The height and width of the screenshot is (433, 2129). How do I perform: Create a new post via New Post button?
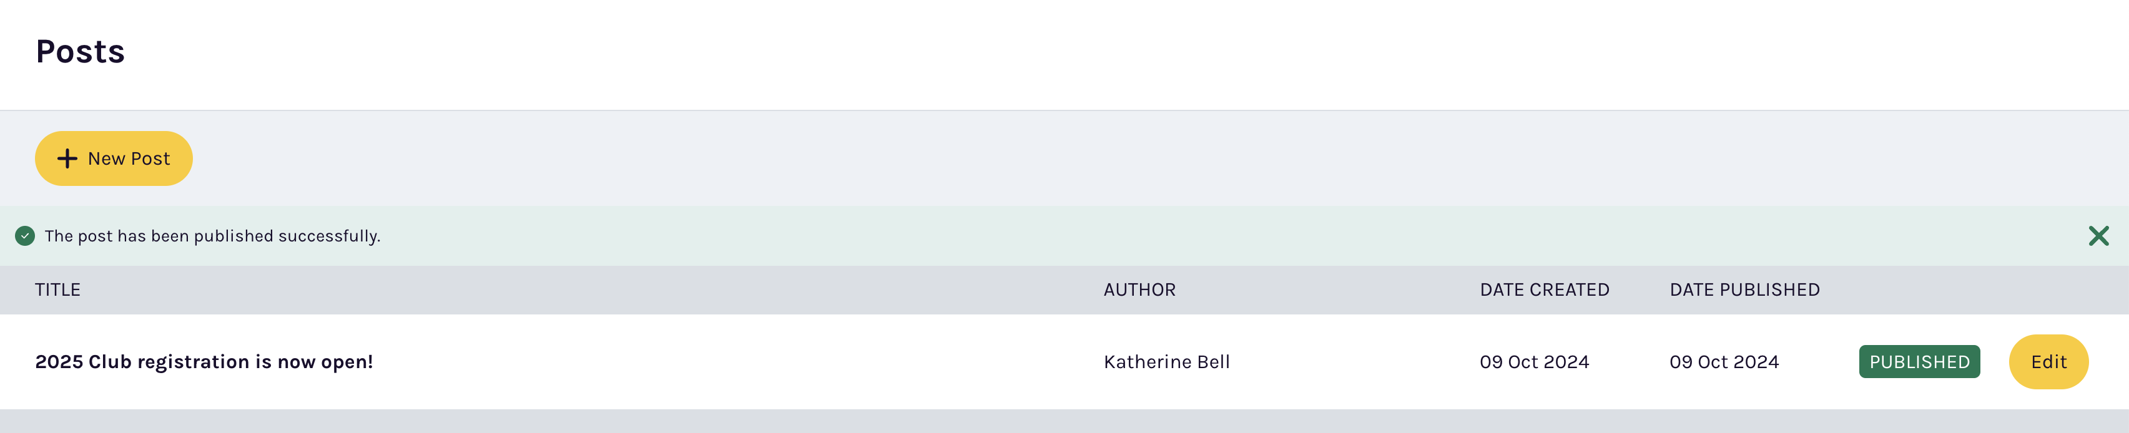(x=113, y=158)
